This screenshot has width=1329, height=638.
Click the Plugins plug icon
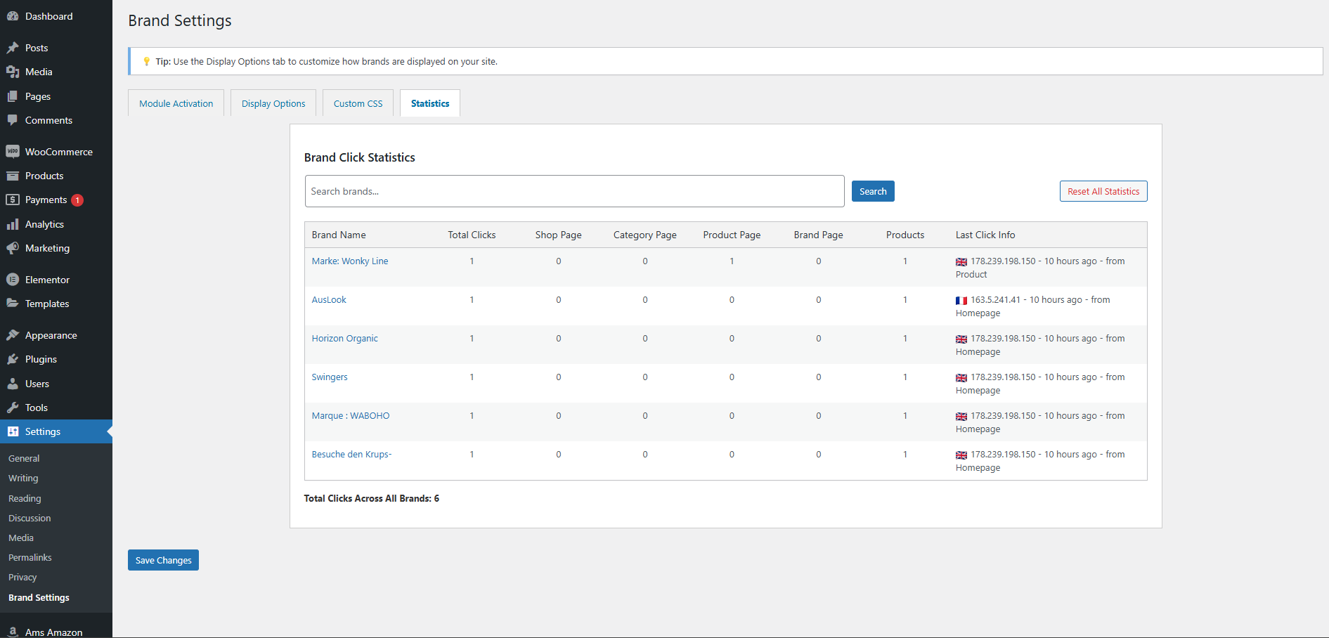click(x=13, y=359)
